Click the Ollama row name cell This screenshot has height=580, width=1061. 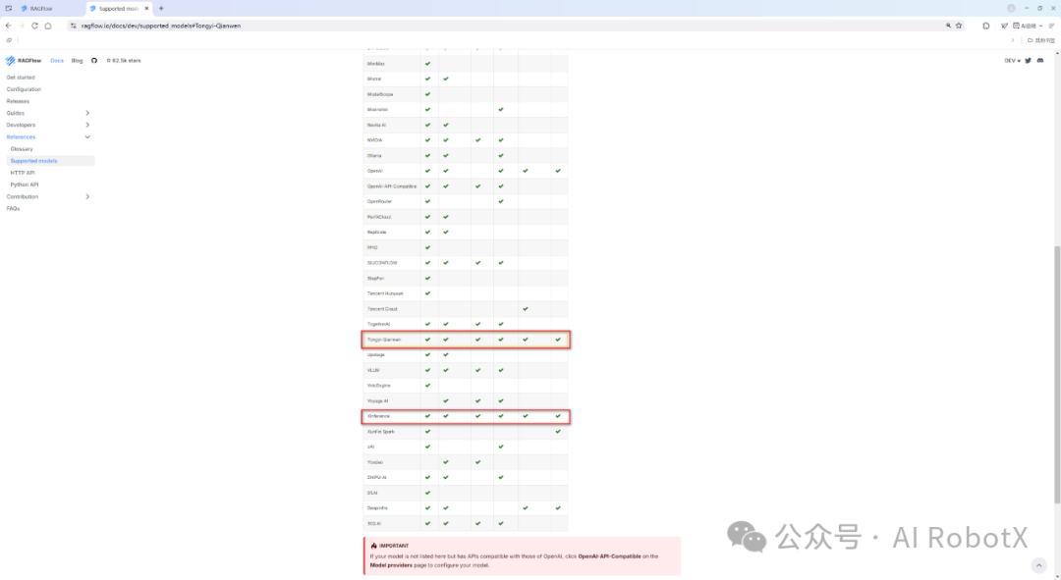[392, 155]
